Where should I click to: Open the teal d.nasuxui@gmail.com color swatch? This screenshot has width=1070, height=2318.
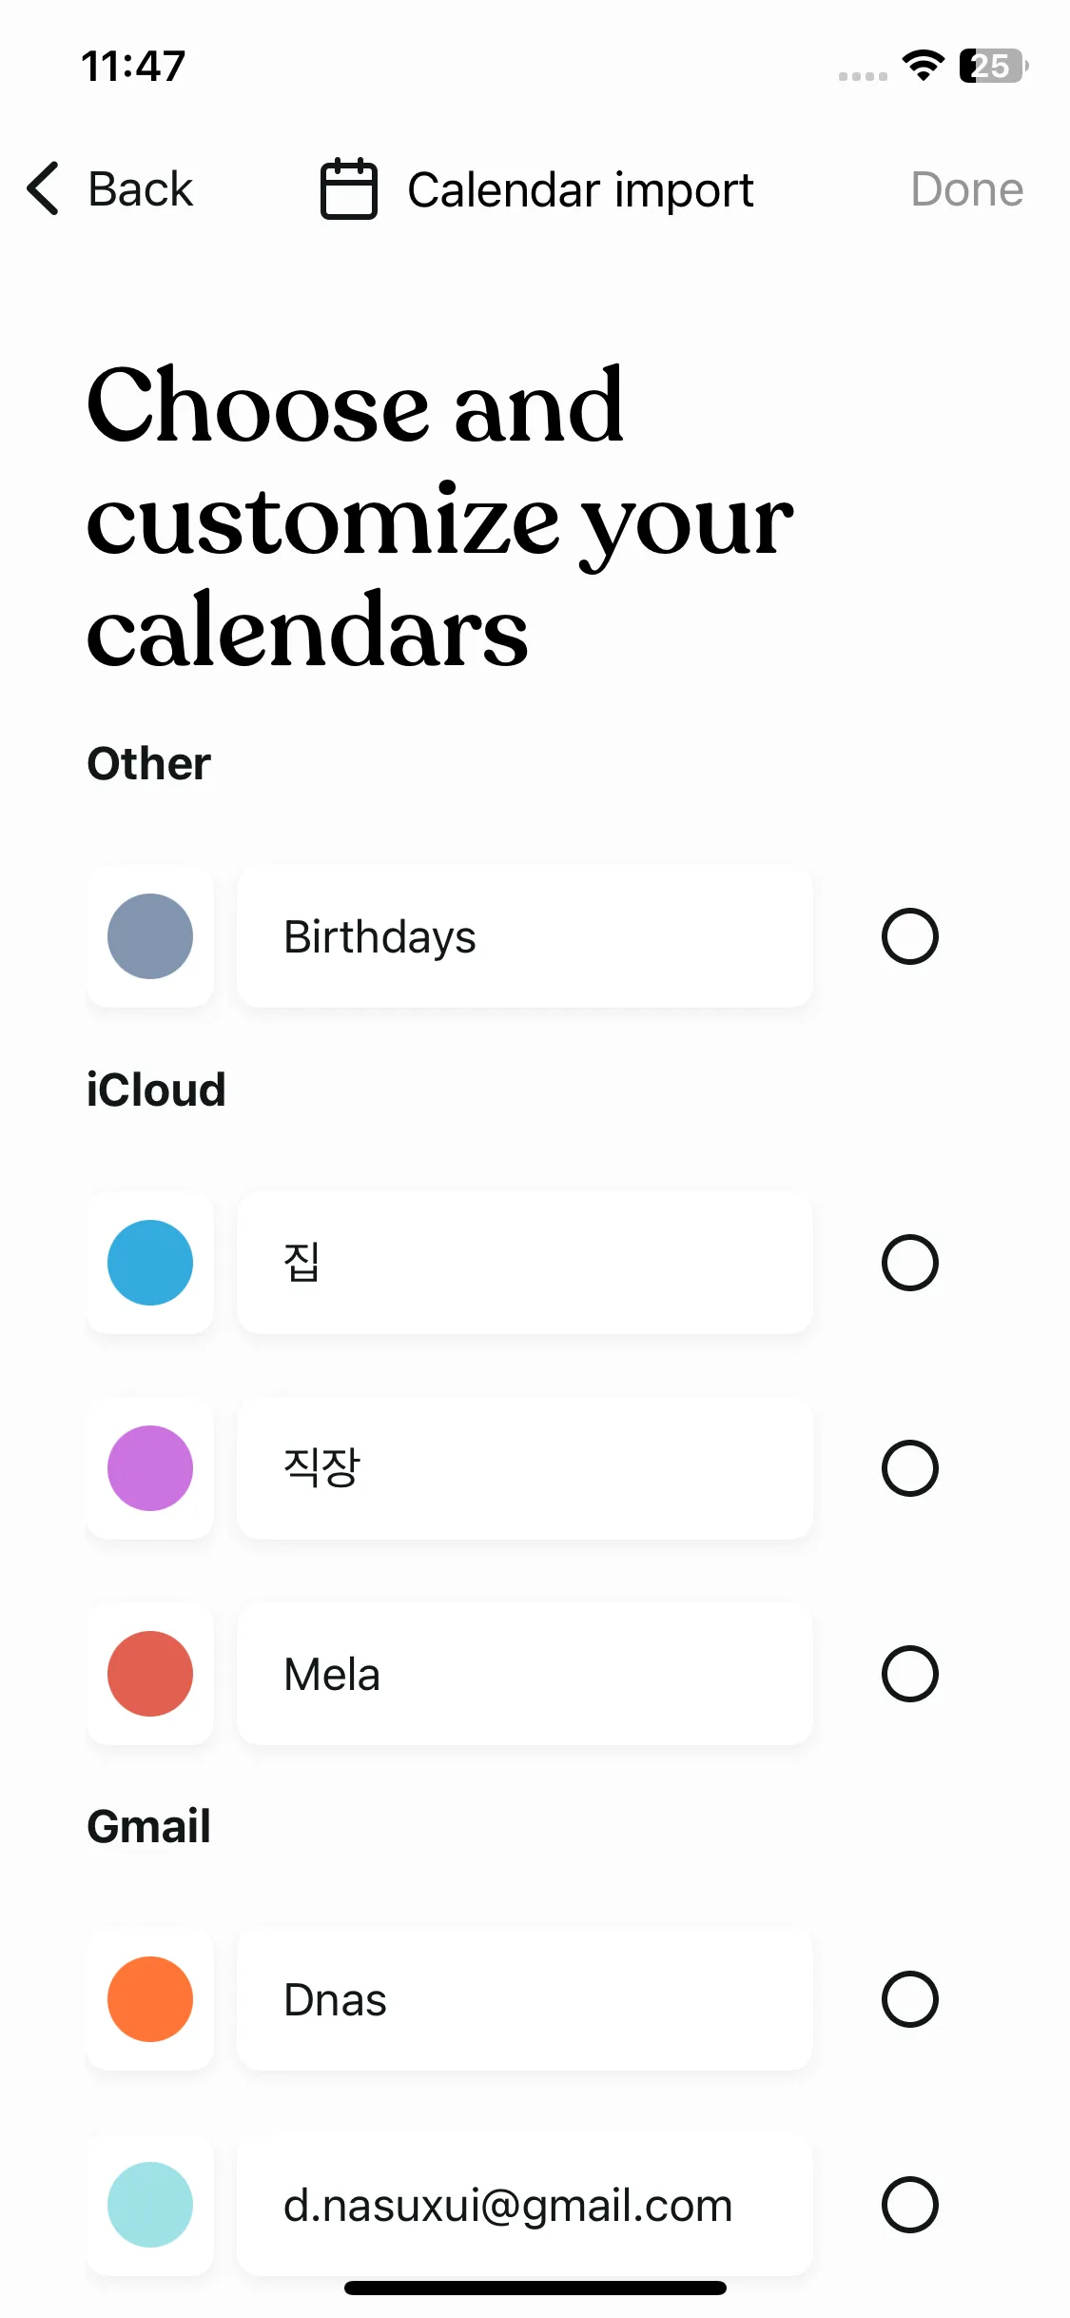150,2205
